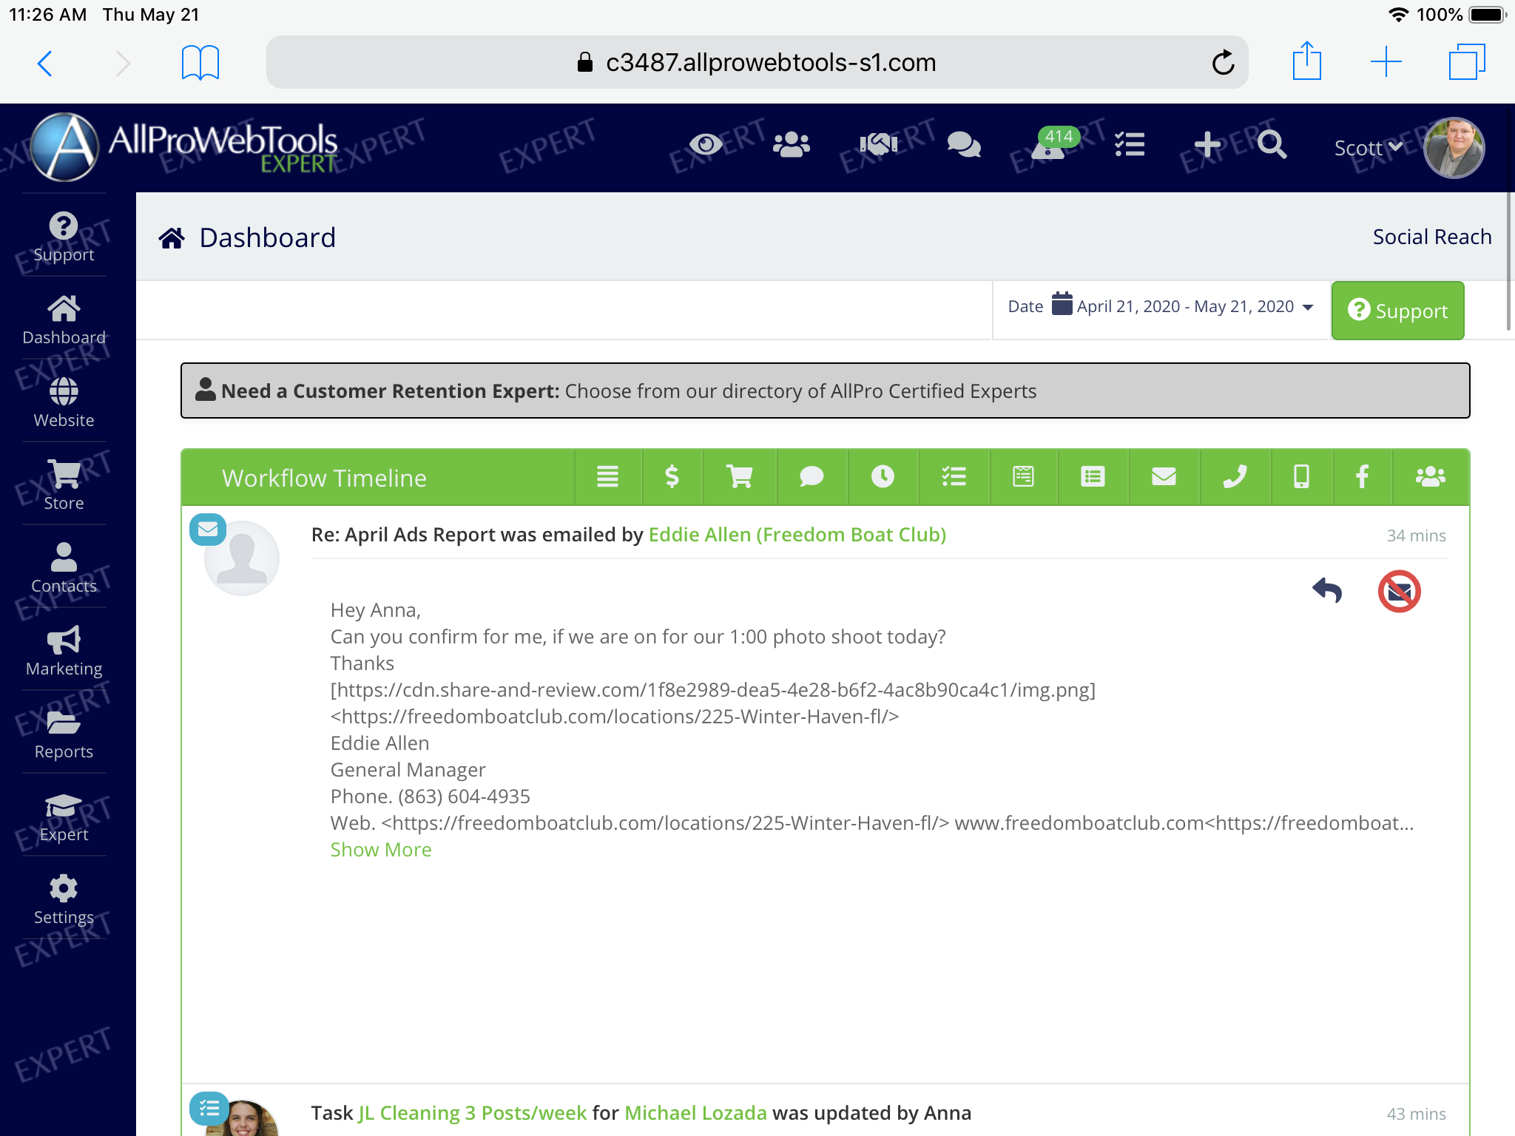Filter timeline by task checklist icon
Screen dimensions: 1515x1136
pos(954,476)
